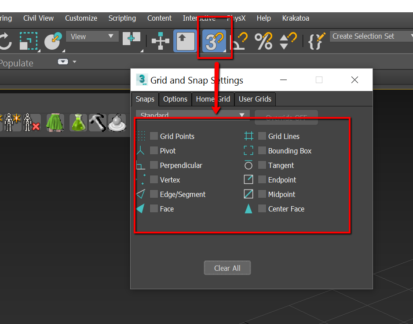Screen dimensions: 413x324
Task: Open the Krakatoa menu
Action: point(296,18)
